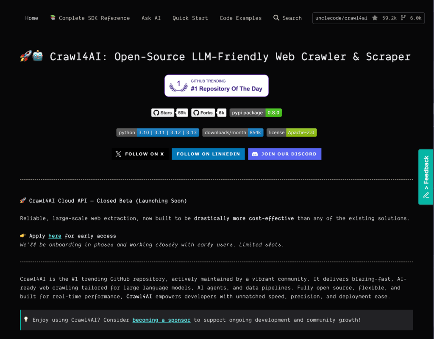434x339 pixels.
Task: Open the Quick Start page
Action: tap(190, 18)
